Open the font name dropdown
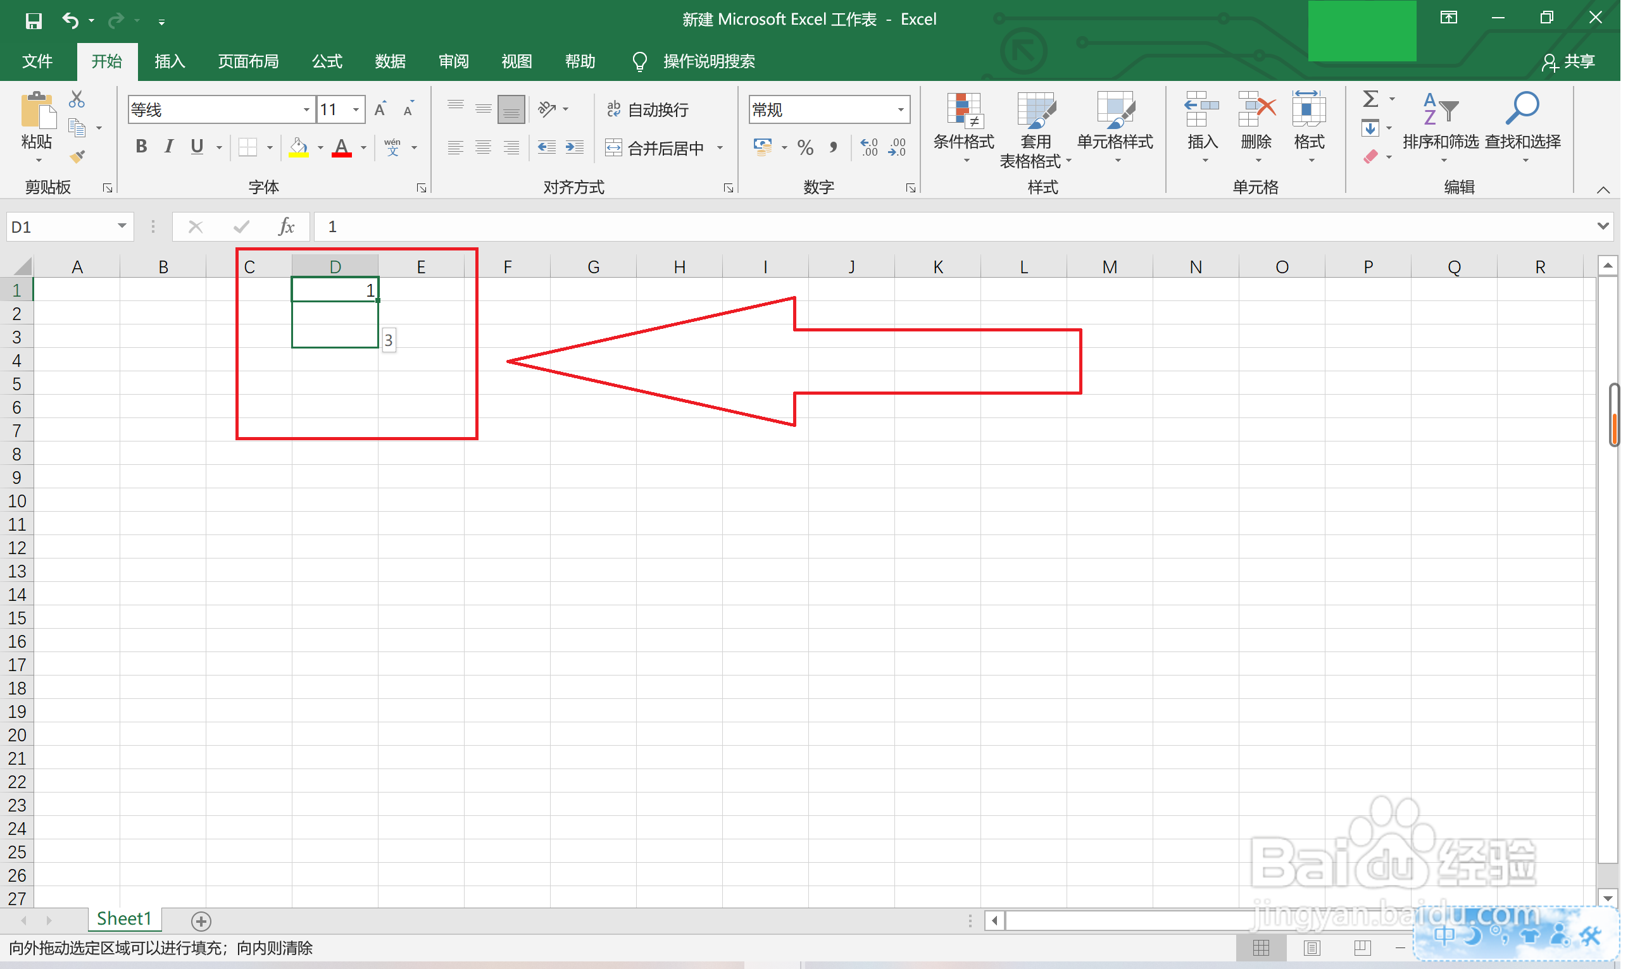The height and width of the screenshot is (969, 1628). (x=307, y=109)
